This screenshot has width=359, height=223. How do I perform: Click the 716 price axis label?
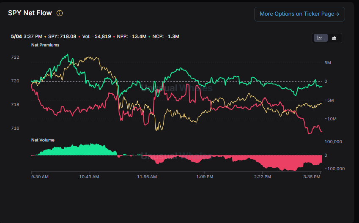pos(15,128)
